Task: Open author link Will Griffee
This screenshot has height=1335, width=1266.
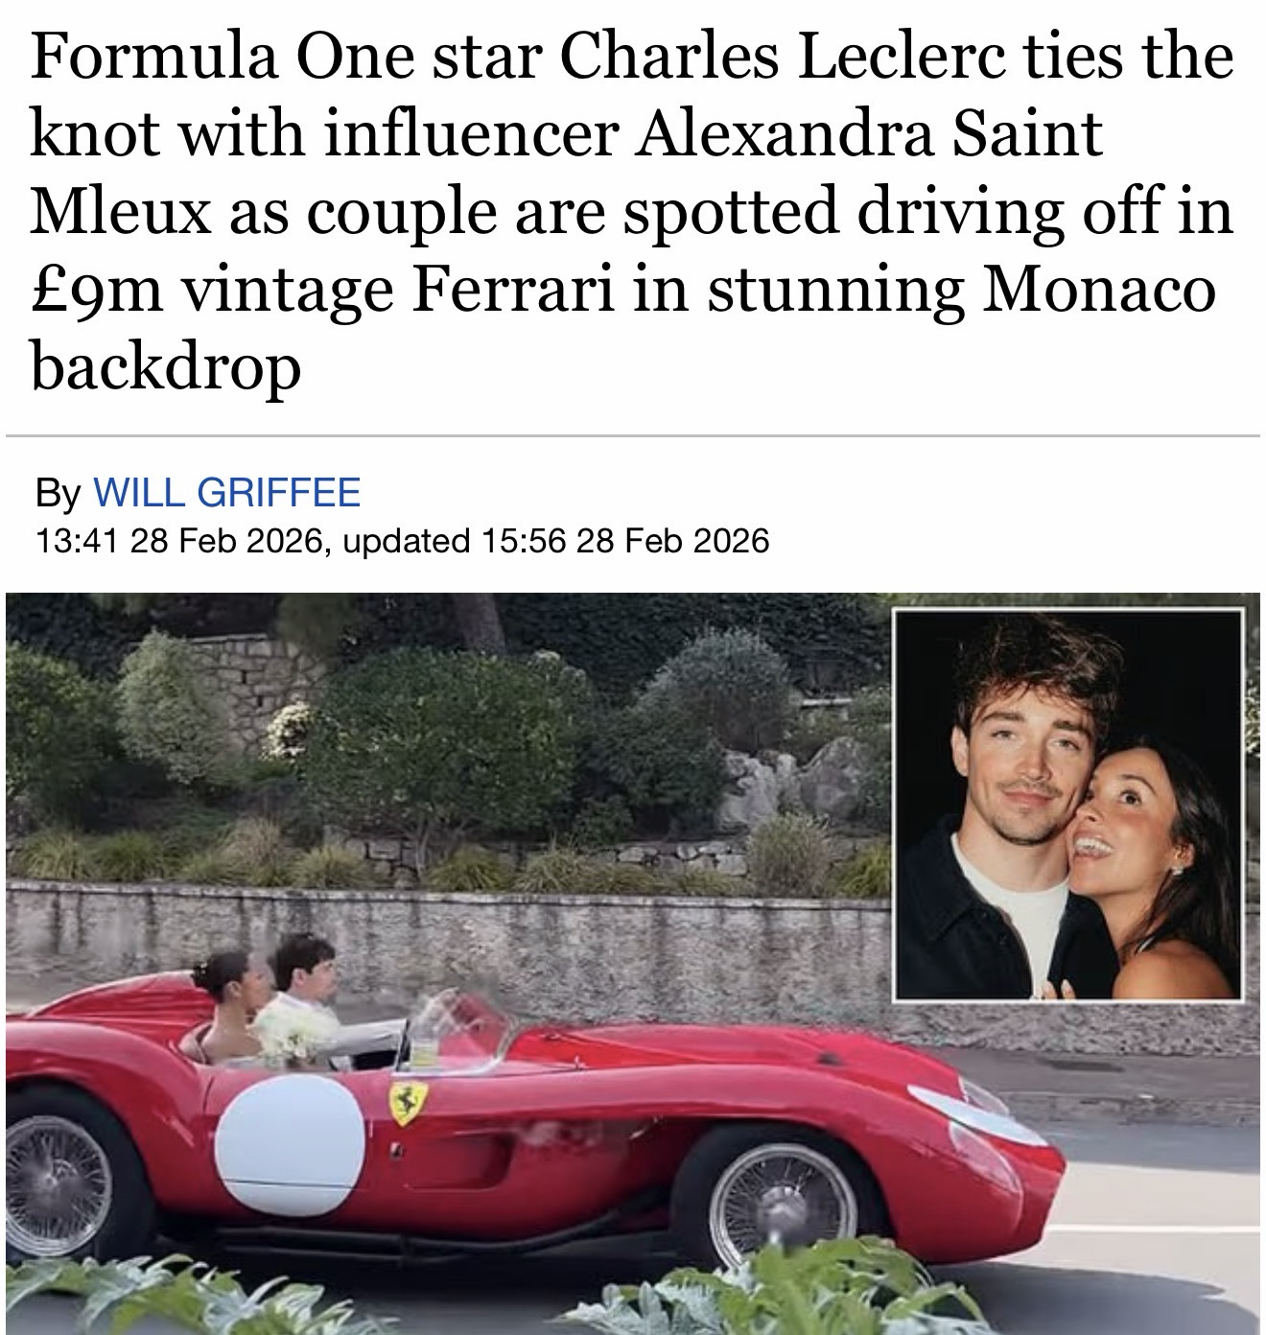Action: click(226, 493)
